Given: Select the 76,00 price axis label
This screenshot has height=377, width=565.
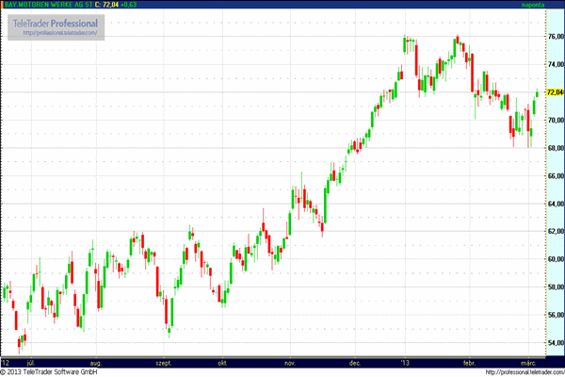Looking at the screenshot, I should point(554,38).
